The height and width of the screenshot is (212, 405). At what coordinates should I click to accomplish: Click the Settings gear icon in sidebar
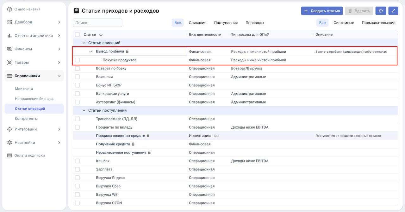click(9, 143)
